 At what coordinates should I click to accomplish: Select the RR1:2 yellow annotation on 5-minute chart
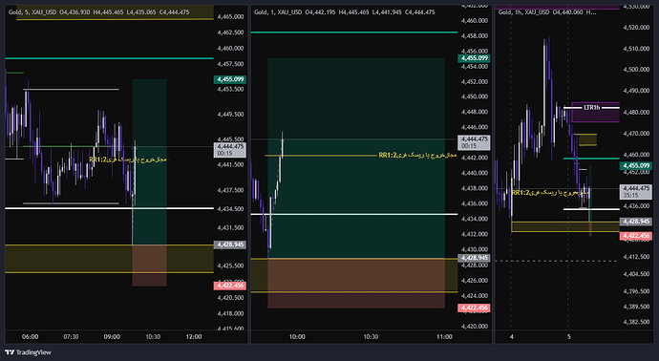coord(128,159)
